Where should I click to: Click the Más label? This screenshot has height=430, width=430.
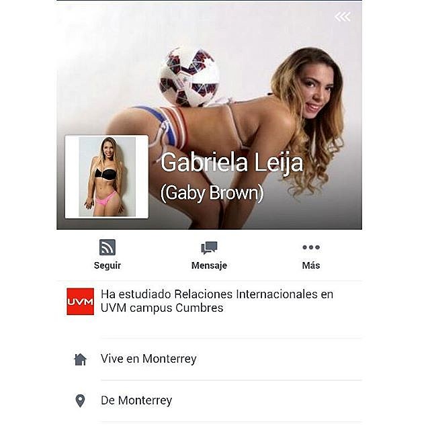(x=311, y=265)
